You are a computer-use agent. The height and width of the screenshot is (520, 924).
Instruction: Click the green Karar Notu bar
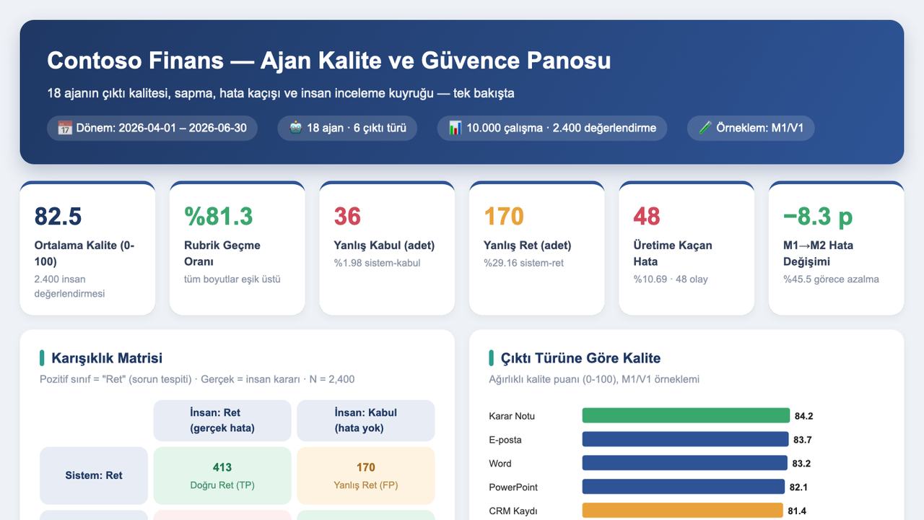click(x=686, y=415)
